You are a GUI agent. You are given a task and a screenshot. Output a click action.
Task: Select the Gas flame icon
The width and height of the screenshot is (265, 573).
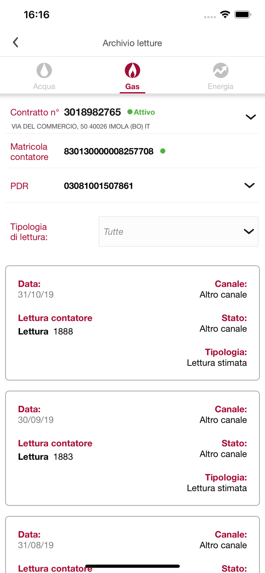pos(132,70)
